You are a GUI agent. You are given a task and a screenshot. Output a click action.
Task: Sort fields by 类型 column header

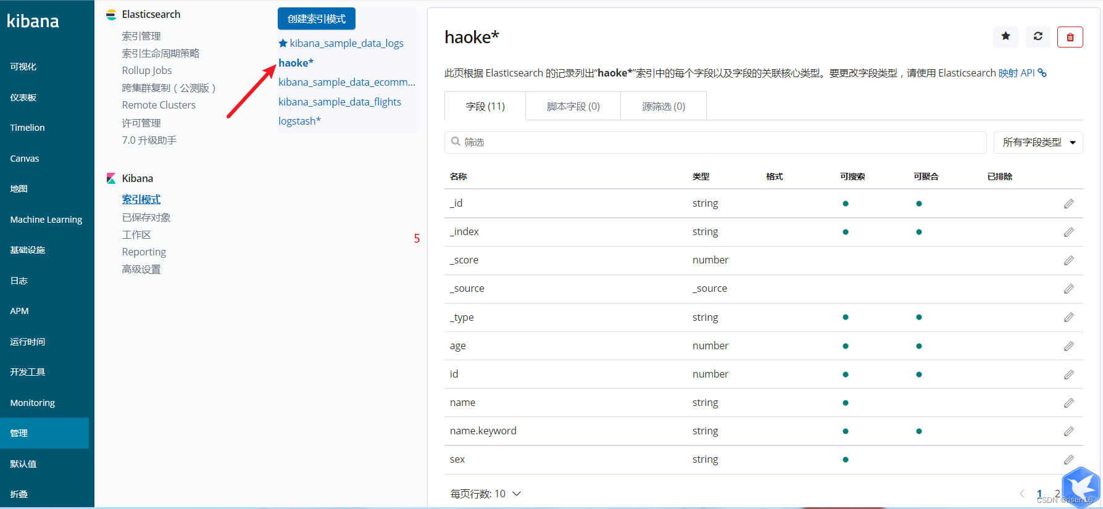point(701,176)
